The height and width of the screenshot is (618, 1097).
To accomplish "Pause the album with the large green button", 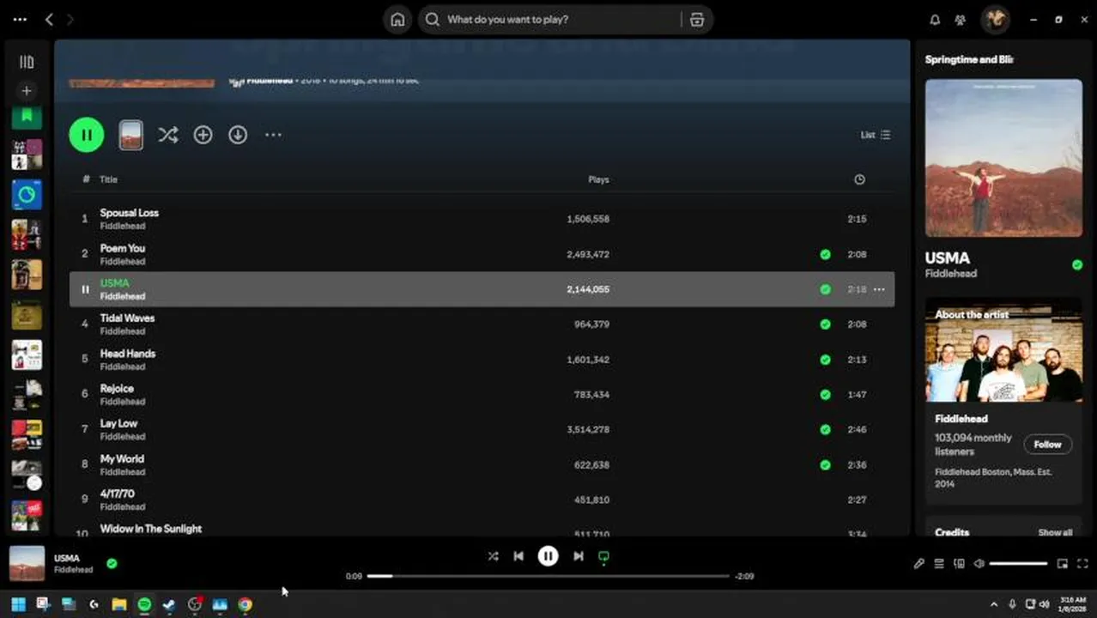I will click(87, 135).
